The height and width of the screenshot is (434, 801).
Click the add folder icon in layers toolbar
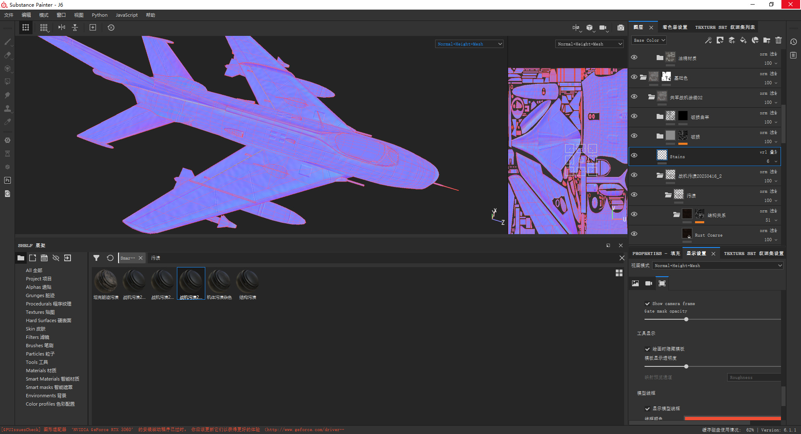767,40
